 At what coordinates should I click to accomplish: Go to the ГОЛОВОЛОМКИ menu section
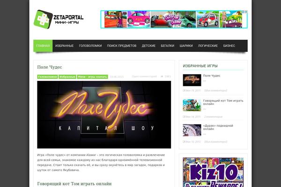coord(90,46)
